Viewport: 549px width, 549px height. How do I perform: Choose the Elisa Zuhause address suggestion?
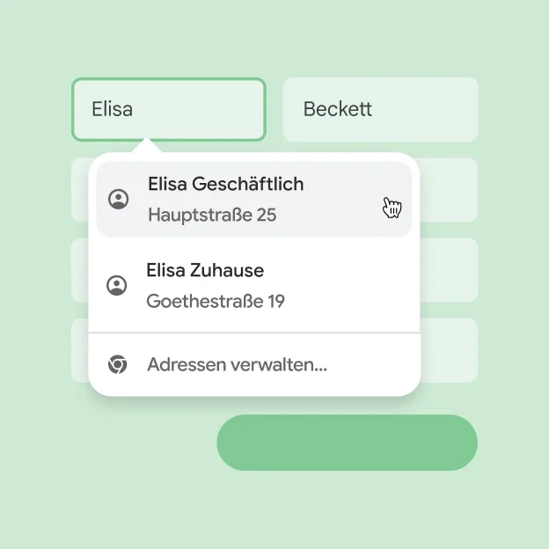(x=253, y=285)
